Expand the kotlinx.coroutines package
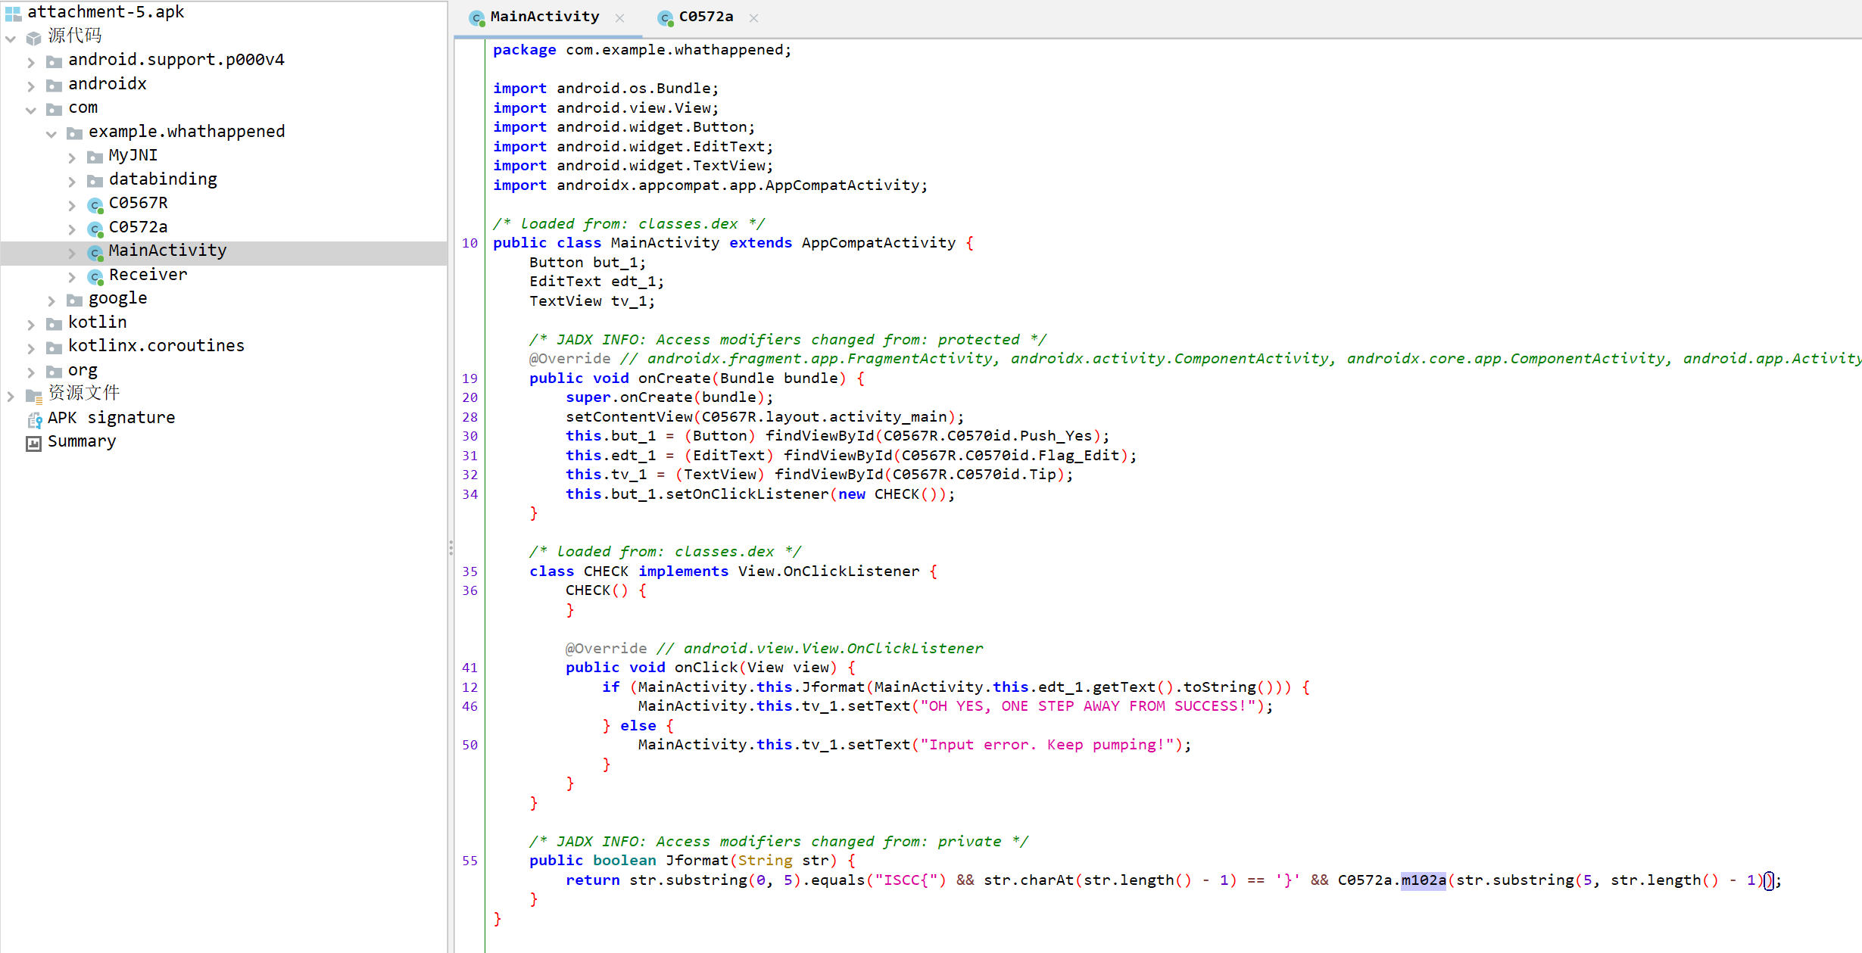Viewport: 1862px width, 953px height. coord(31,347)
